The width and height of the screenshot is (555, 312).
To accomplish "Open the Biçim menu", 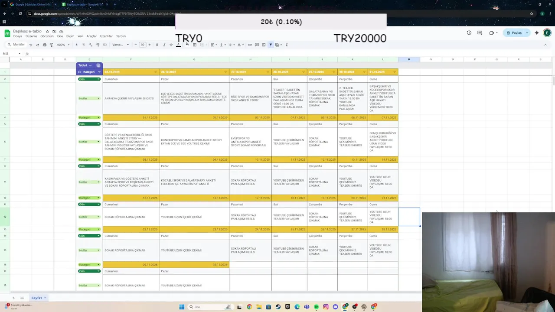I will tap(70, 36).
